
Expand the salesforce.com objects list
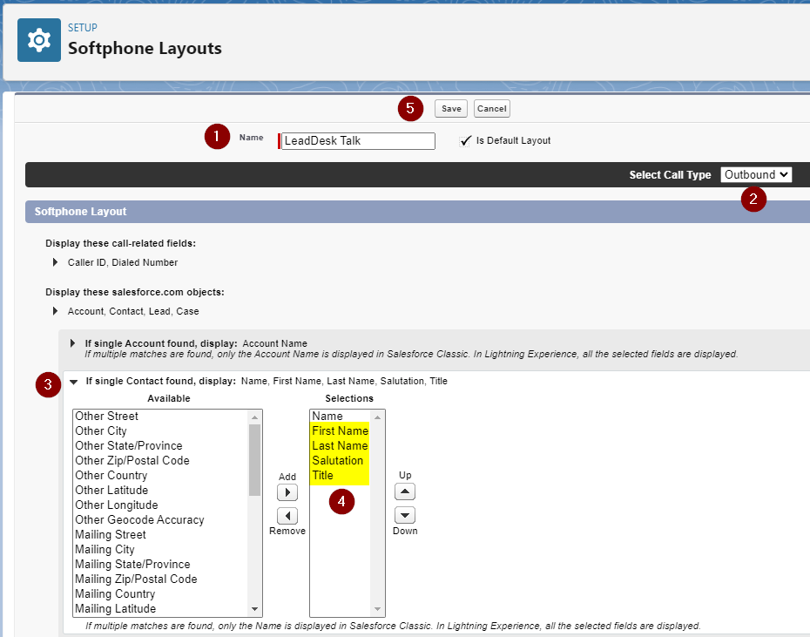pos(55,311)
